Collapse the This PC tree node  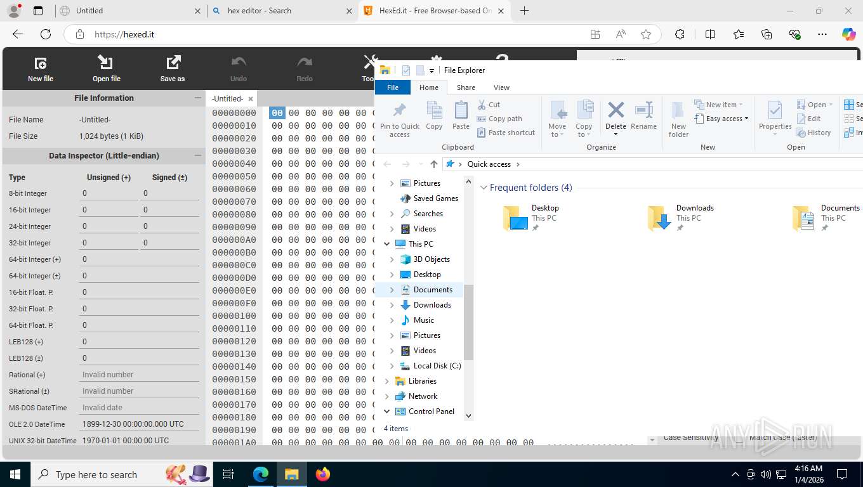point(387,244)
